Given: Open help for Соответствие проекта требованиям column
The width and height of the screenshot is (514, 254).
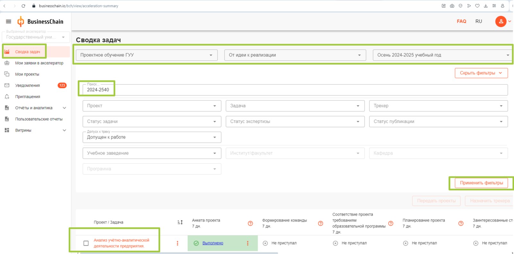Looking at the screenshot, I should point(391,223).
